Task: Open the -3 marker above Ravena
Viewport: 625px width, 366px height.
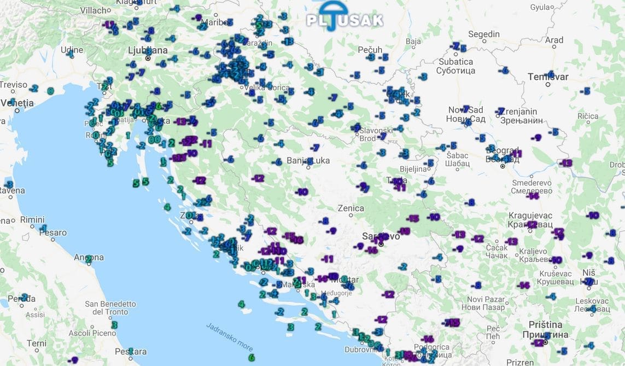Action: (x=8, y=184)
